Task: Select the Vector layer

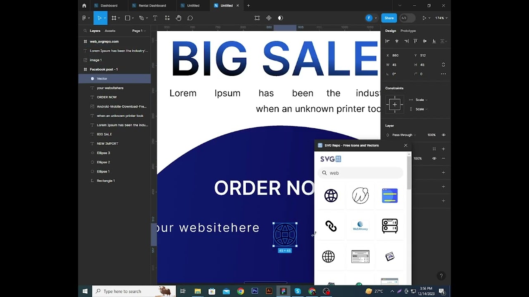Action: pyautogui.click(x=115, y=79)
